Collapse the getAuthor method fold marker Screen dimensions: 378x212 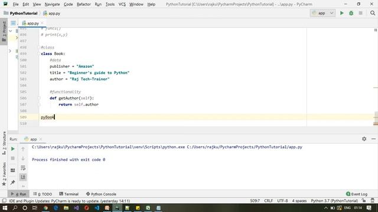39,98
